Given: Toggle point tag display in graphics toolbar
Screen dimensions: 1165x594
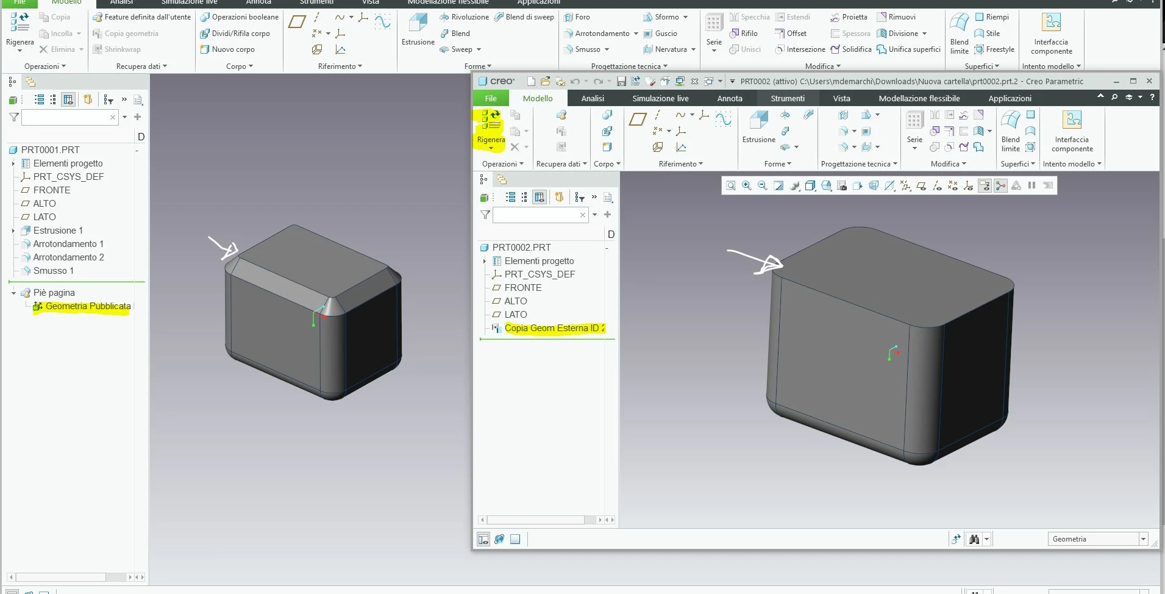Looking at the screenshot, I should click(x=953, y=185).
